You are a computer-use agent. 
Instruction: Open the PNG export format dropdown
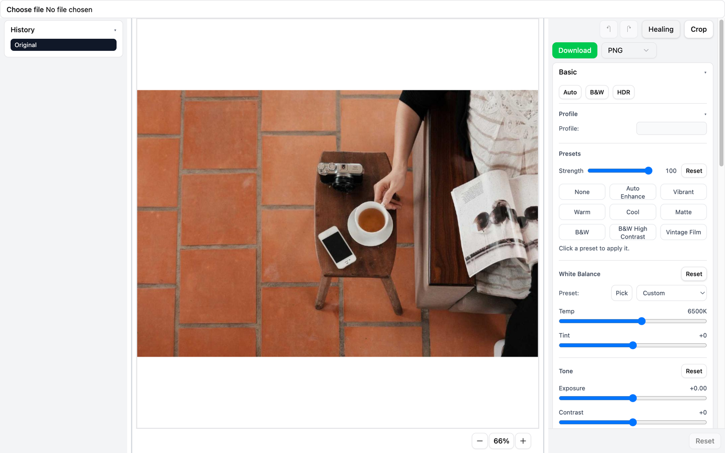point(628,50)
